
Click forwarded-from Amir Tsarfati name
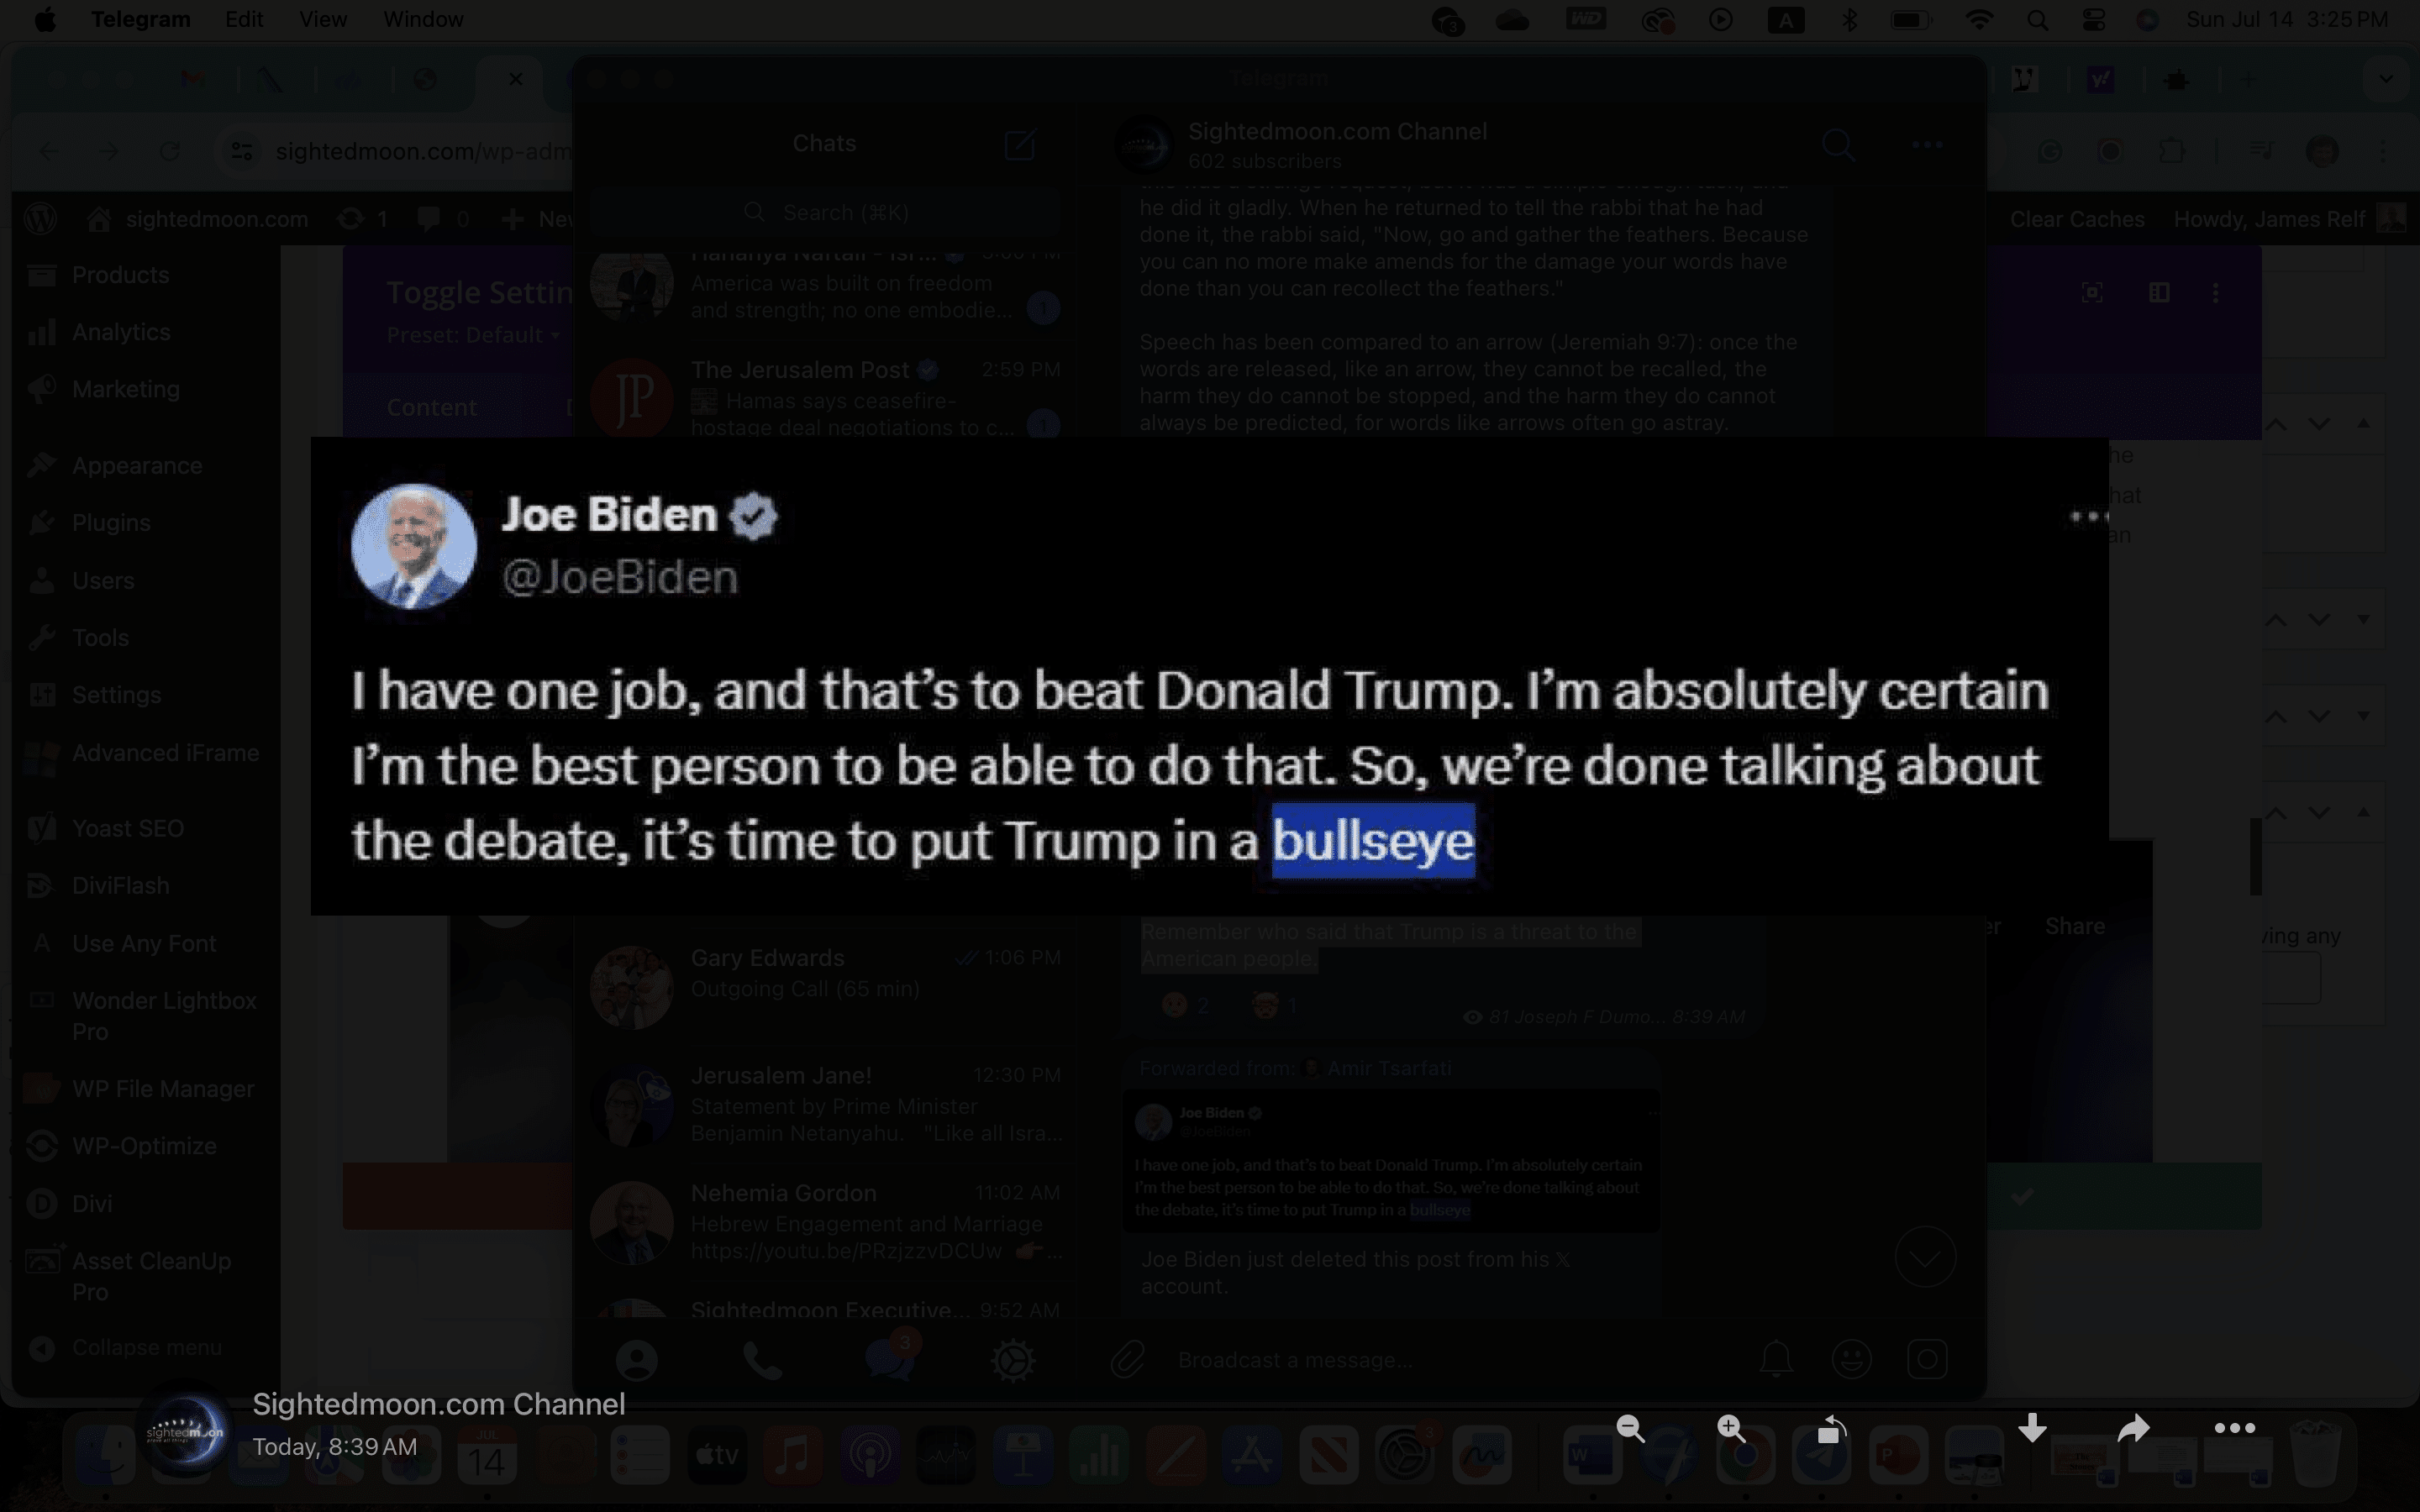[1389, 1068]
